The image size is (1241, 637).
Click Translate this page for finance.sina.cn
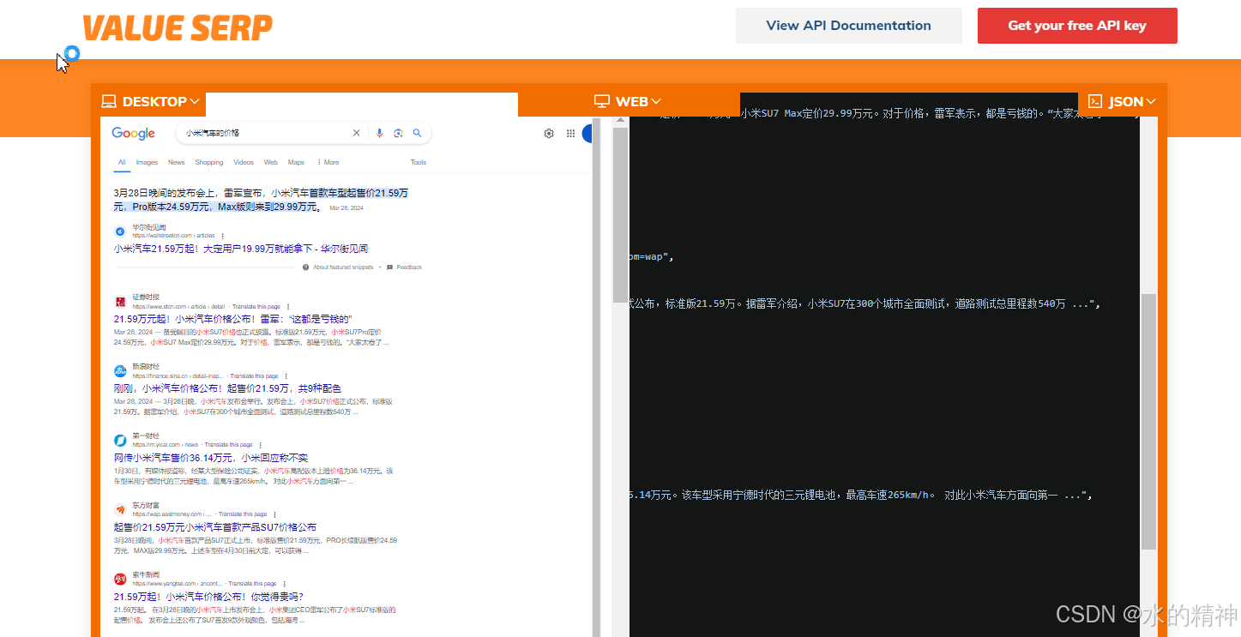point(254,376)
